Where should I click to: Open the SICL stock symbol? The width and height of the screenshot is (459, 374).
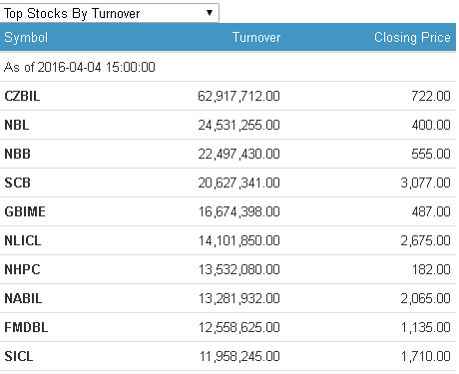[19, 356]
